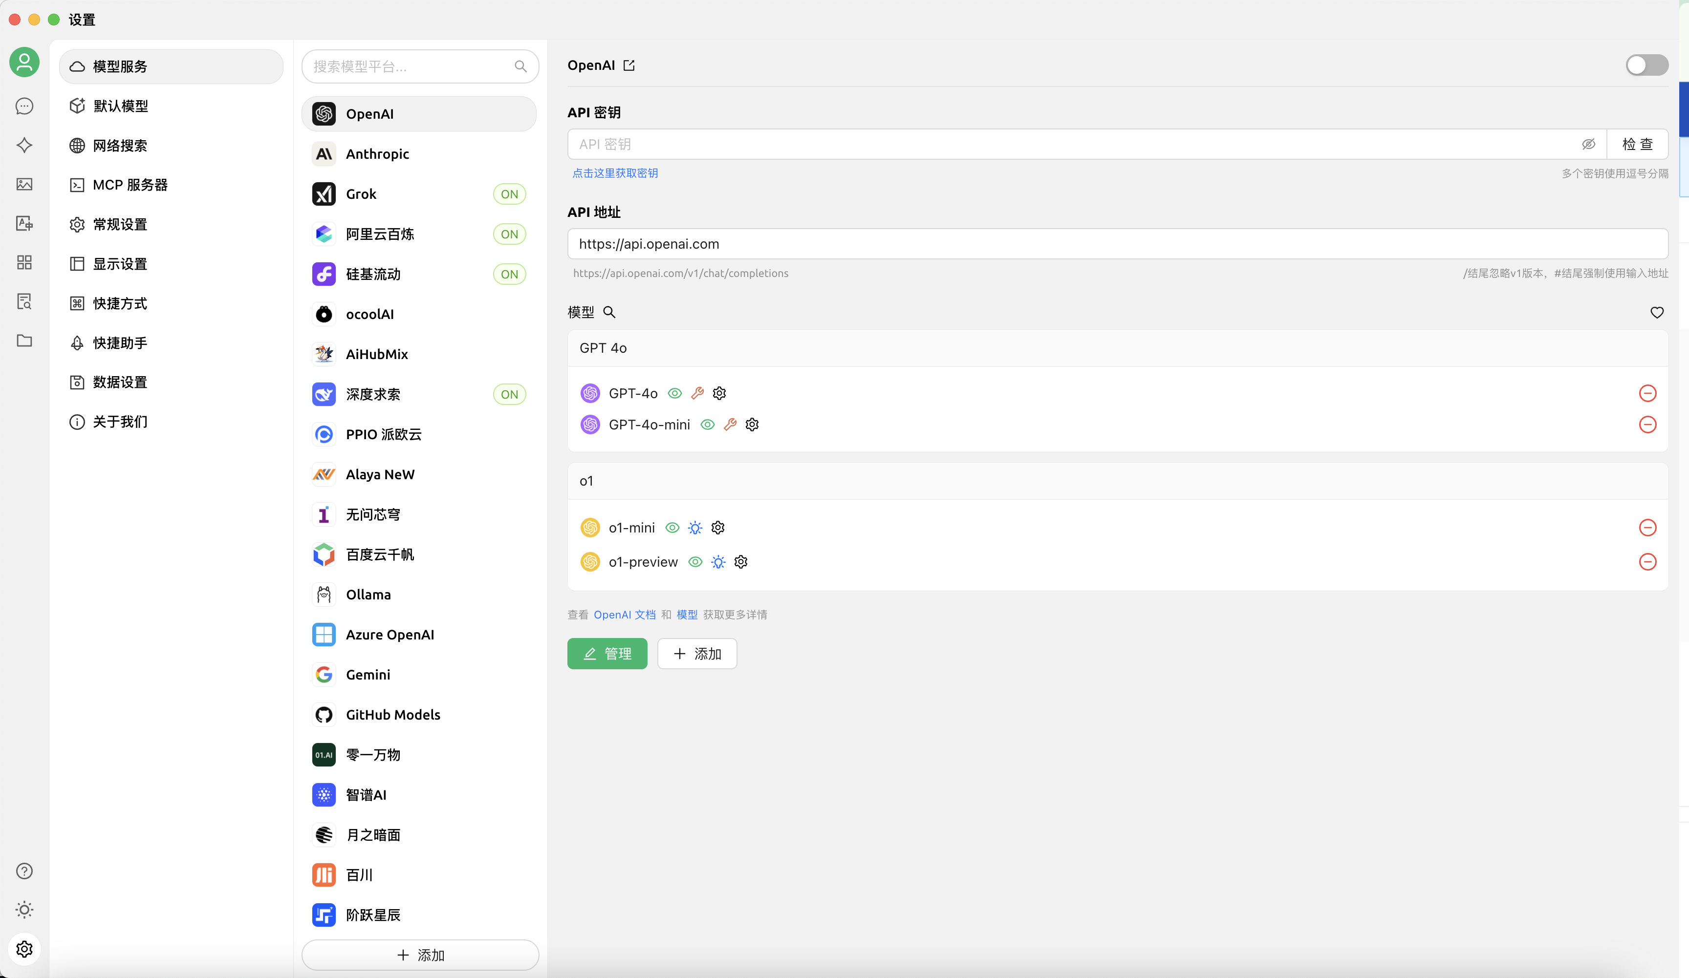Collapse the o1 model group

pyautogui.click(x=1117, y=481)
